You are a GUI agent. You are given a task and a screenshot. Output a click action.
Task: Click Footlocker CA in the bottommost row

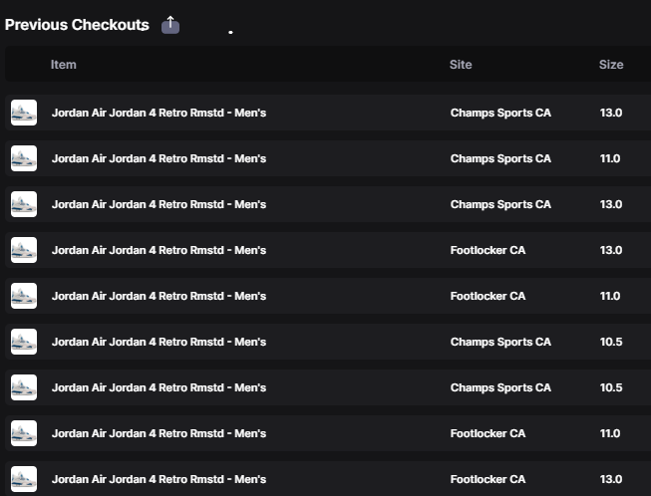488,479
